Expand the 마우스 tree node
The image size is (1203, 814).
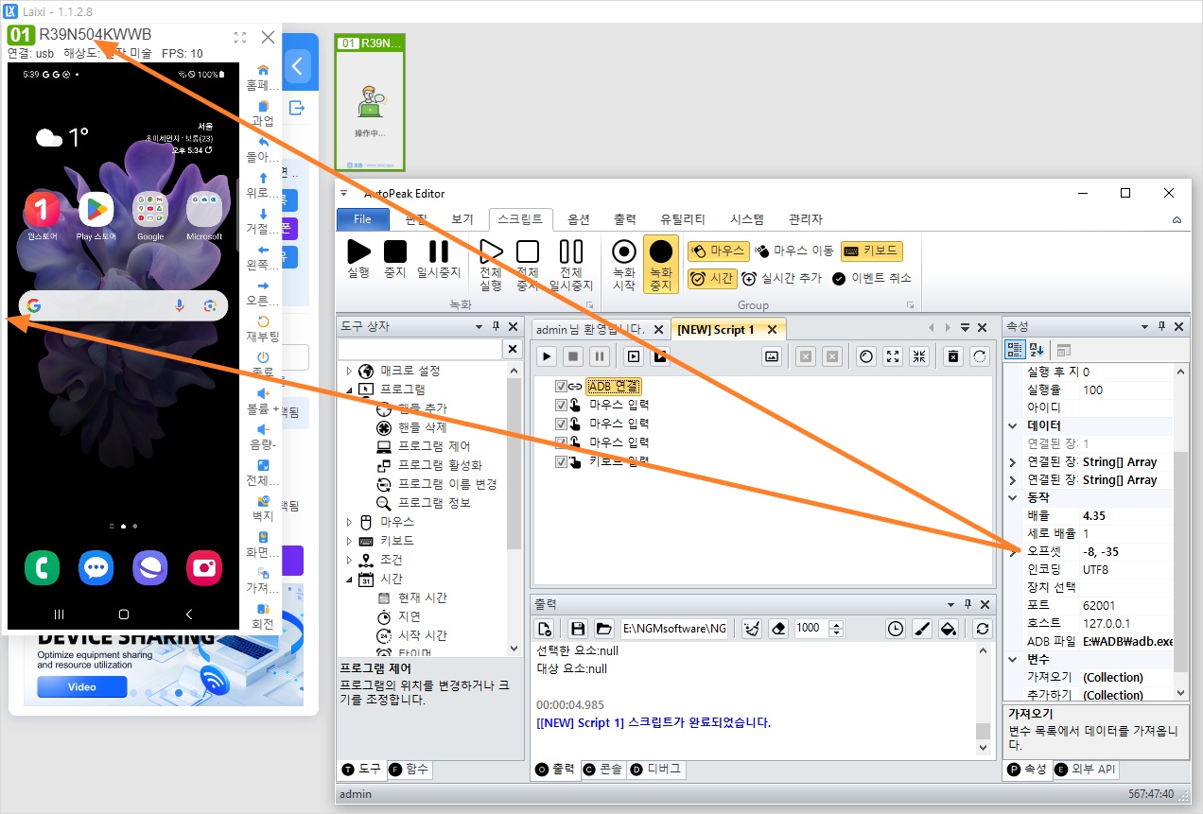[x=348, y=522]
